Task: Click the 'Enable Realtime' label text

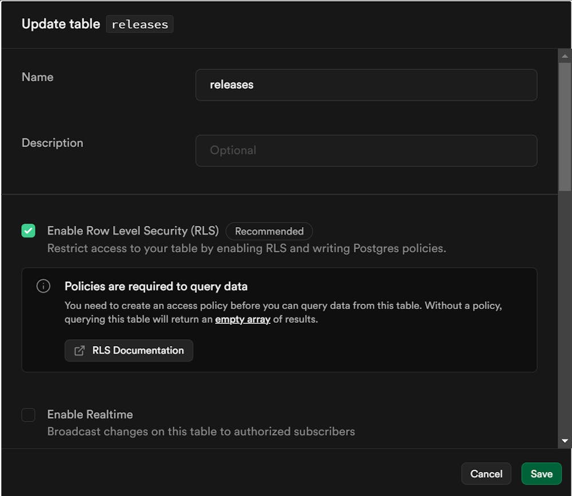Action: pyautogui.click(x=90, y=414)
